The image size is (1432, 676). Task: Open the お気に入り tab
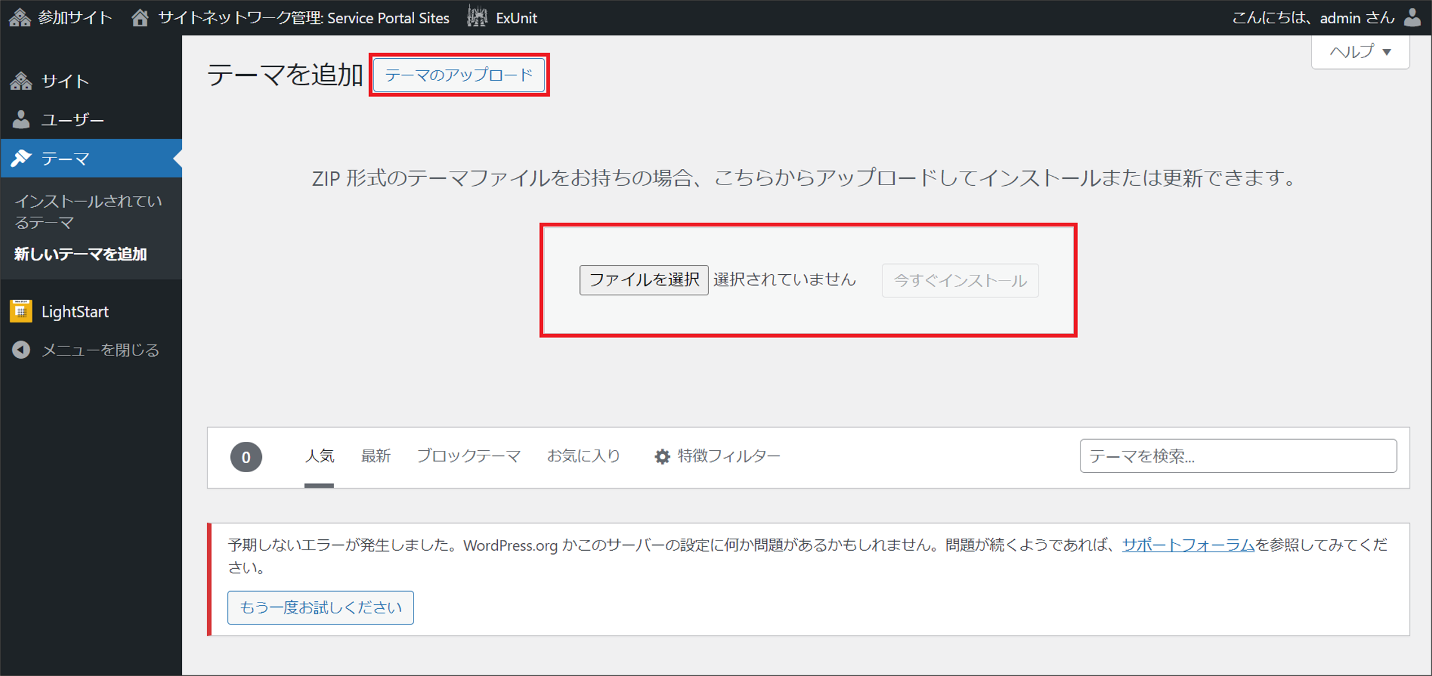[583, 456]
